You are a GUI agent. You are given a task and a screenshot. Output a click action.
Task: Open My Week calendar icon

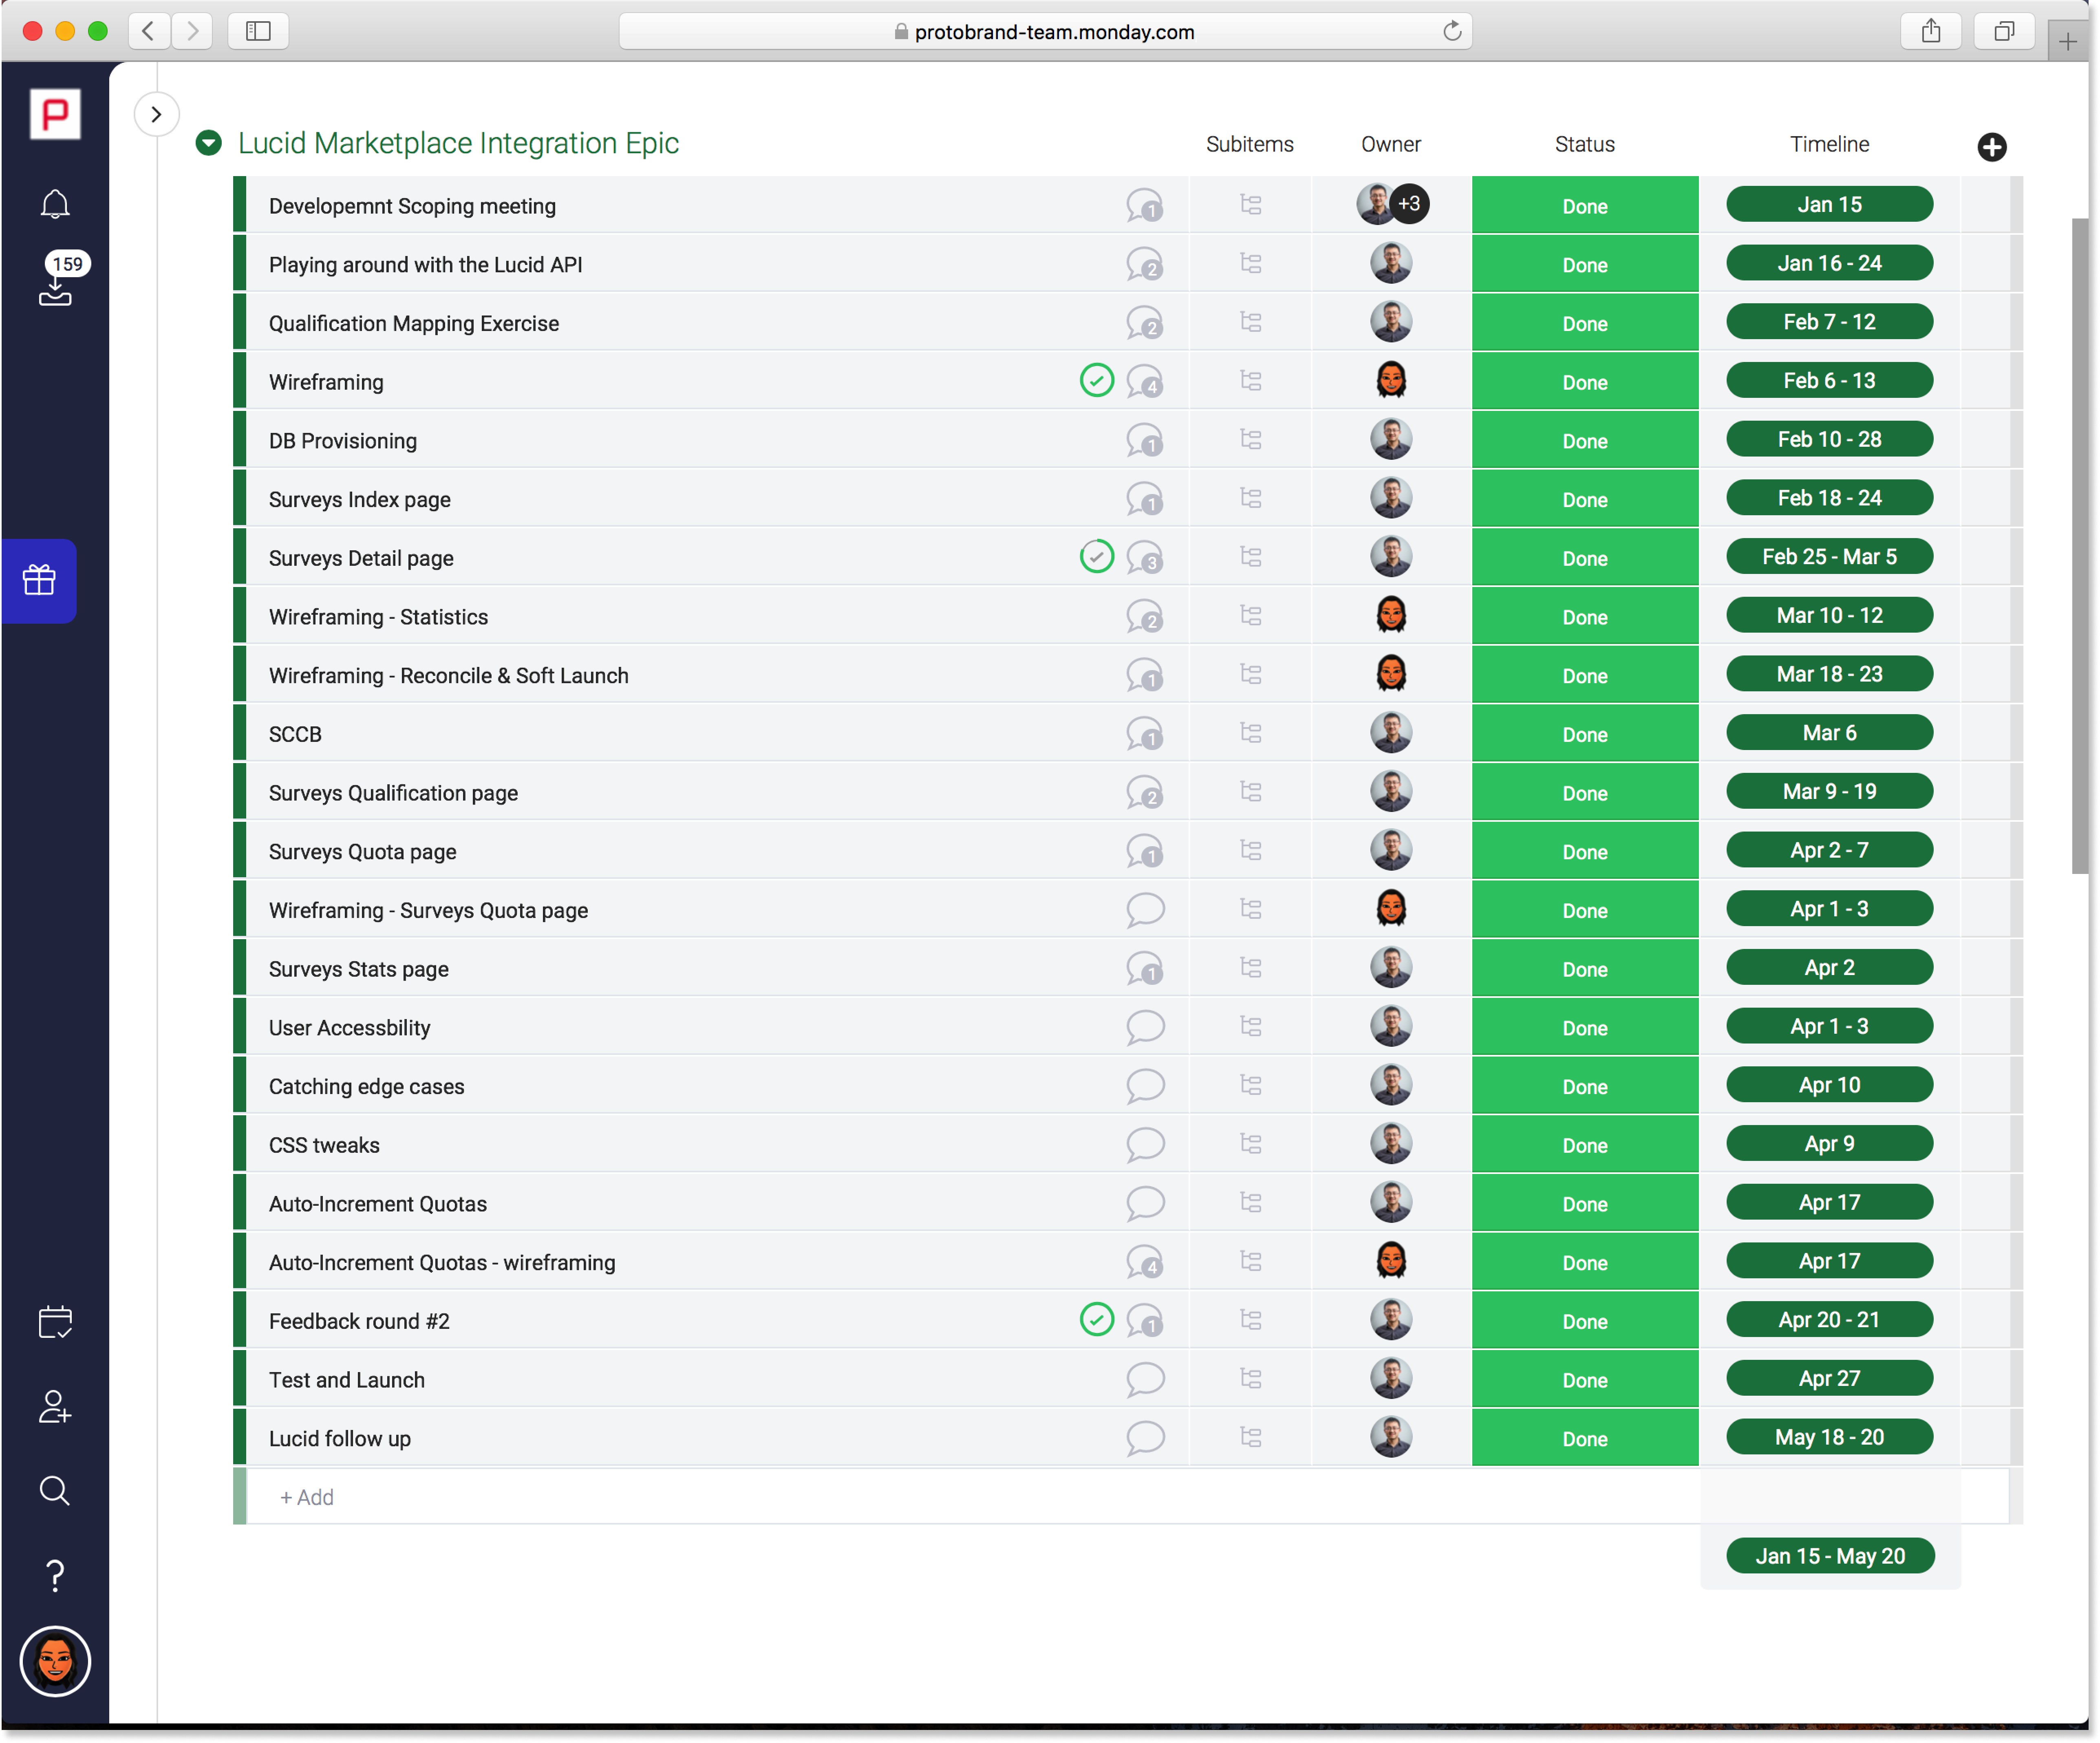click(x=55, y=1322)
